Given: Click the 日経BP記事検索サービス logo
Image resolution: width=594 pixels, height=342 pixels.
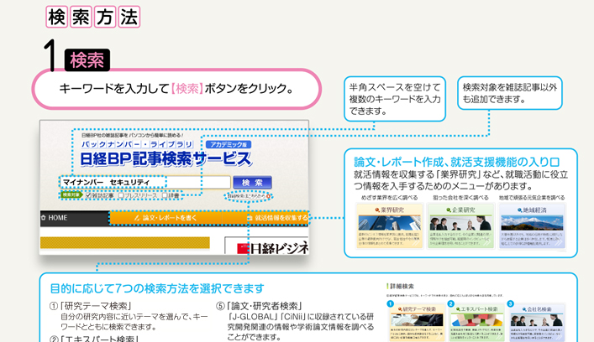Looking at the screenshot, I should point(166,158).
